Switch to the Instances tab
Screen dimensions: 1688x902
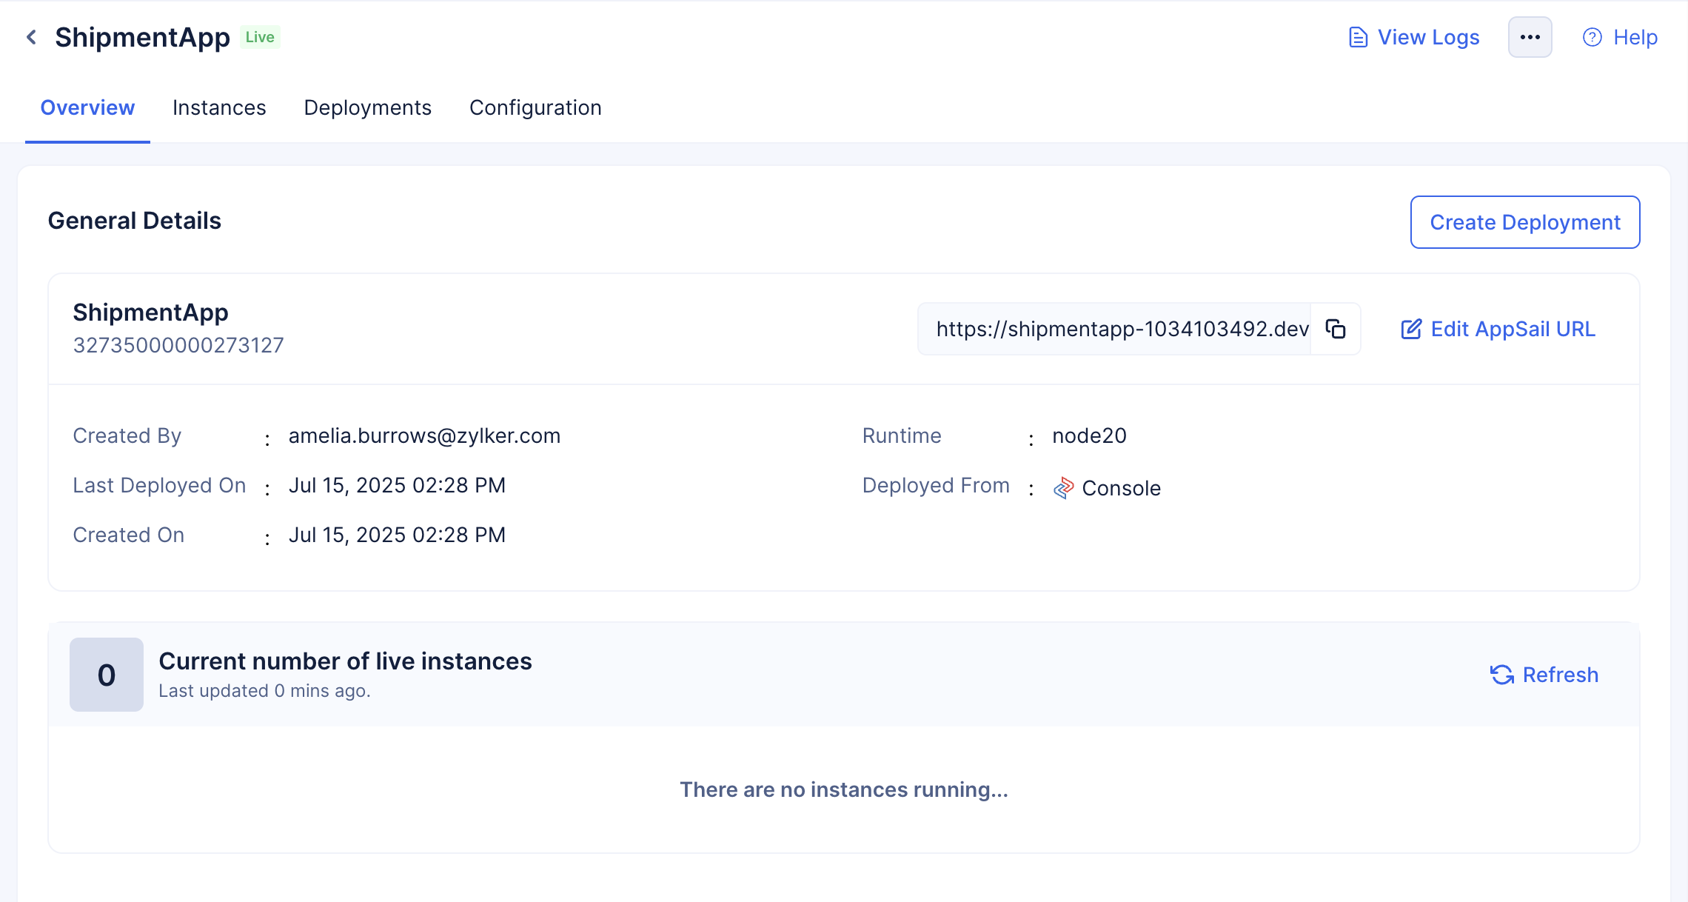219,108
